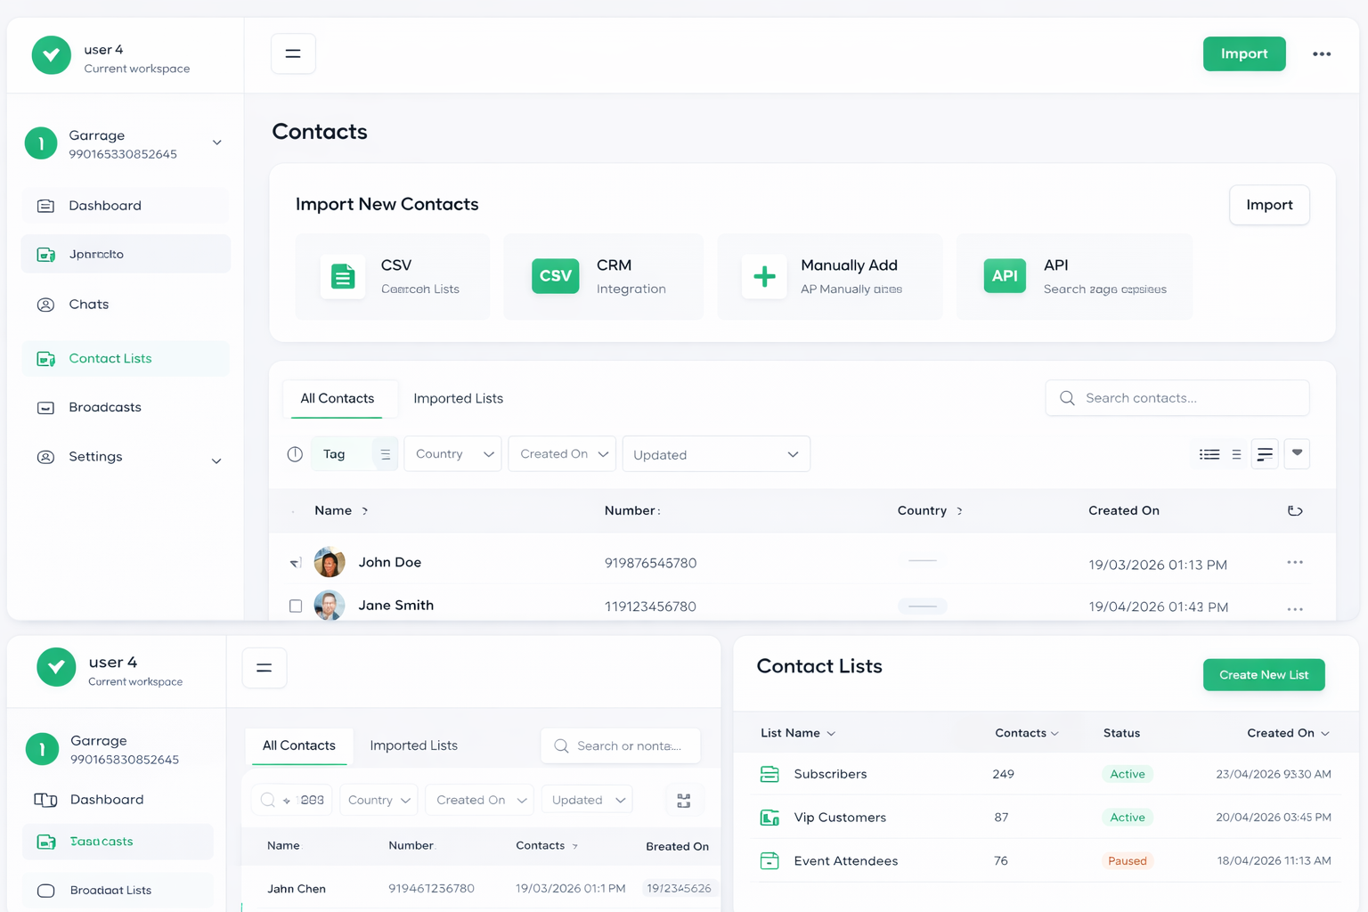Click the green Import button in header
This screenshot has width=1368, height=912.
click(x=1243, y=53)
